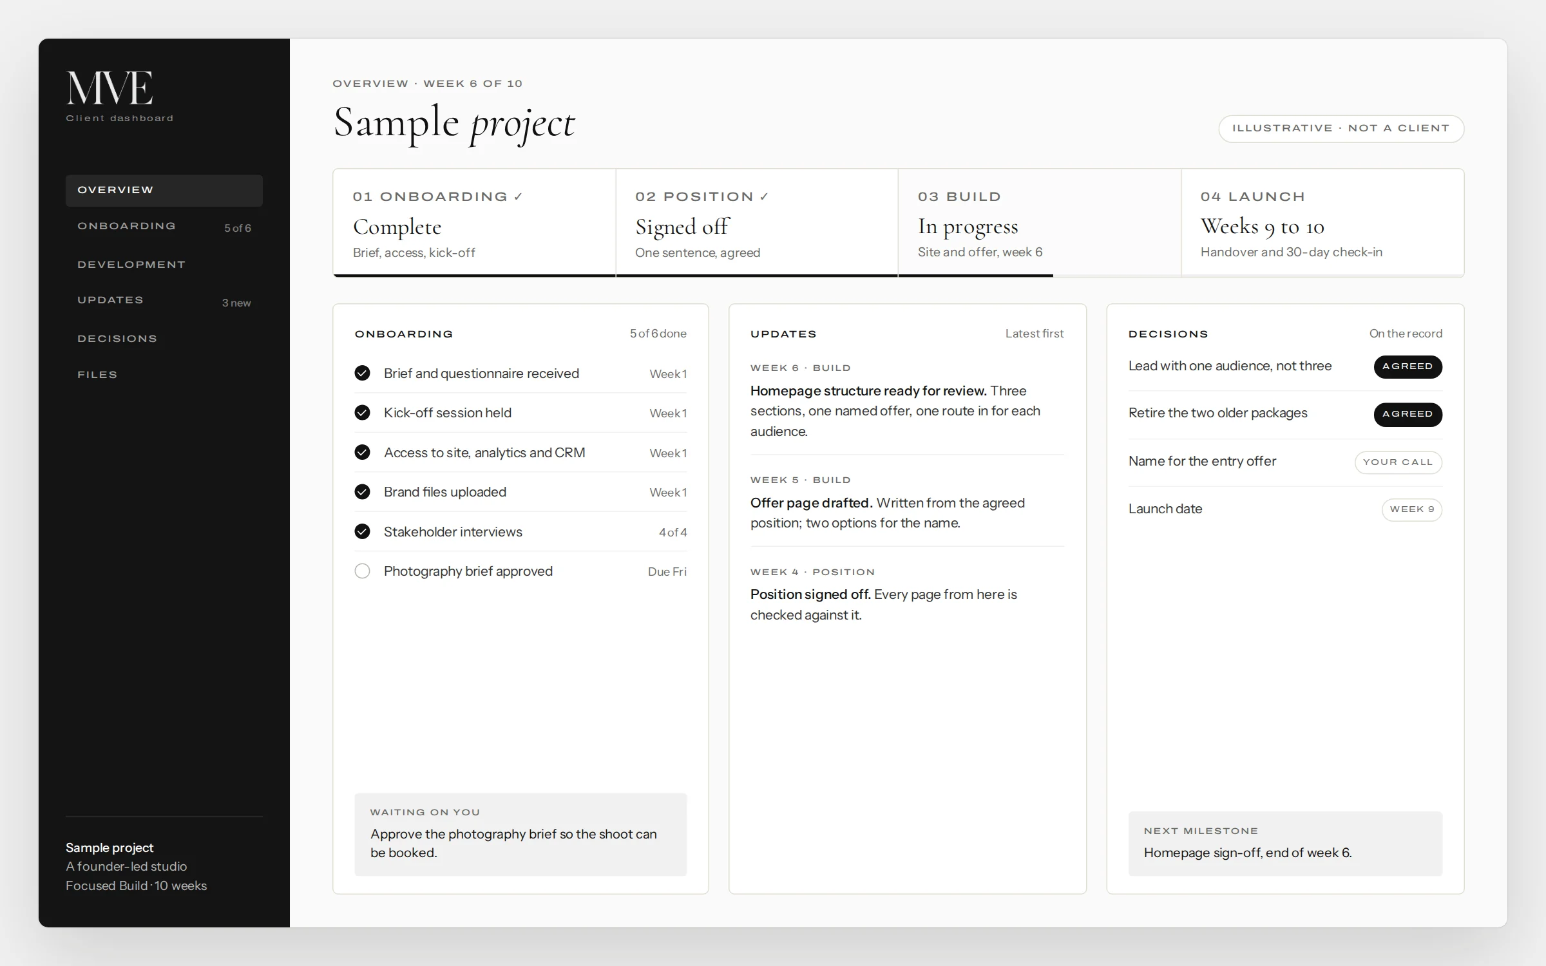The image size is (1546, 966).
Task: Select the 03 Build phase card
Action: [1040, 223]
